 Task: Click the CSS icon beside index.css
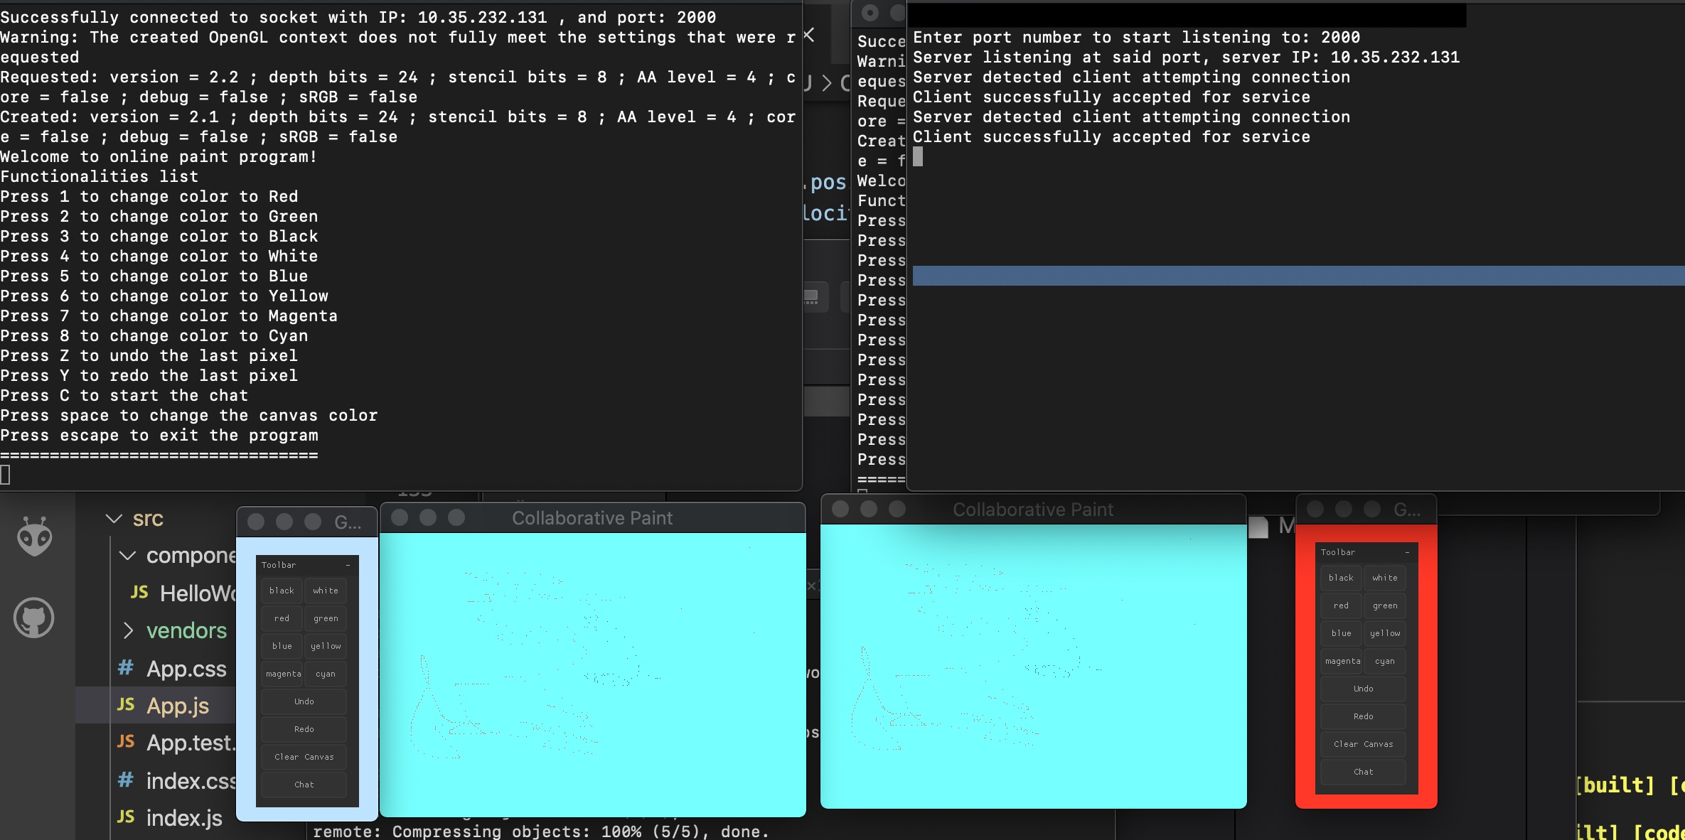pos(125,780)
